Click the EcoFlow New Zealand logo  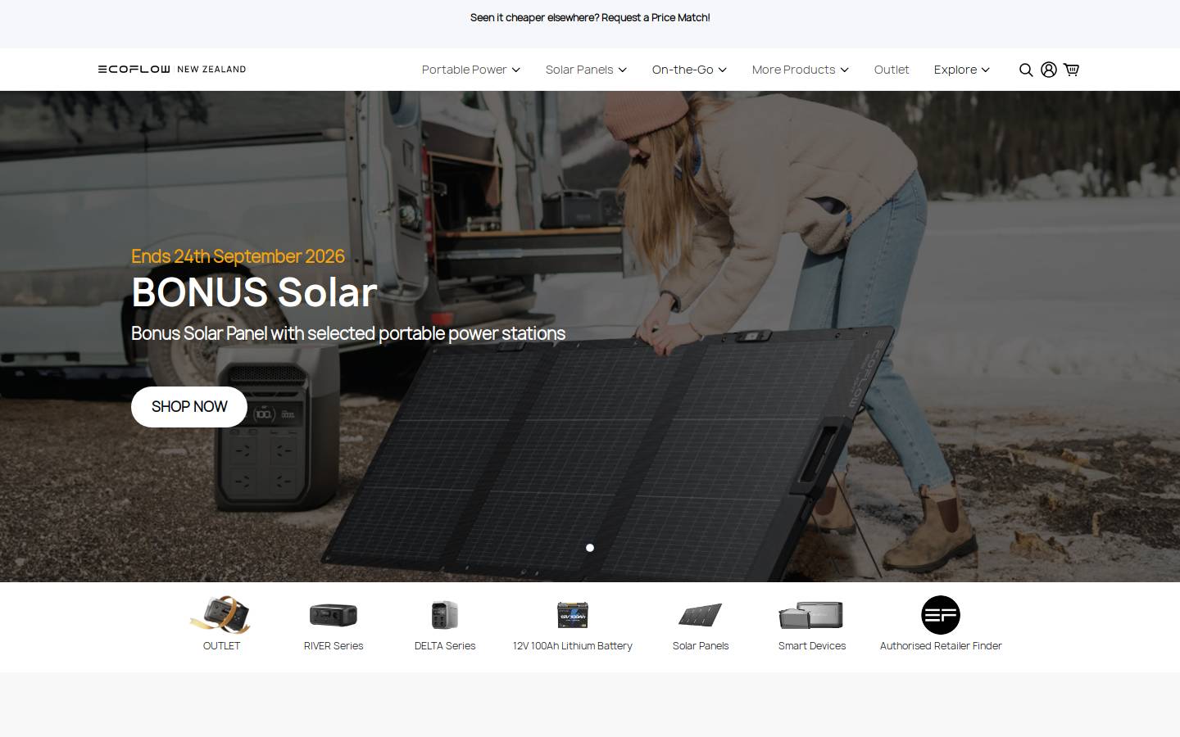click(x=172, y=70)
